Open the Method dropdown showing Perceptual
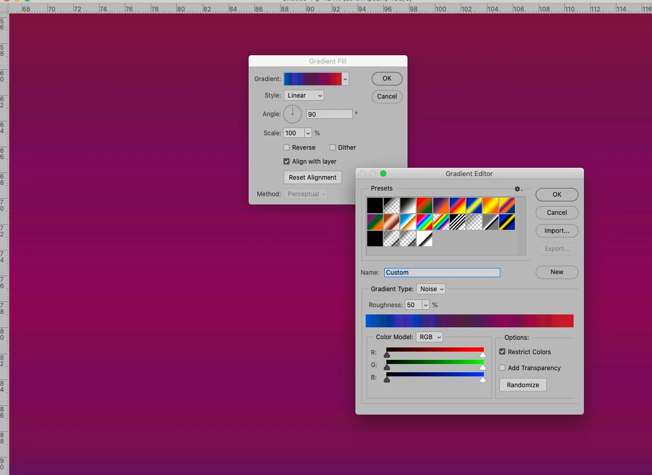The width and height of the screenshot is (652, 475). (306, 194)
